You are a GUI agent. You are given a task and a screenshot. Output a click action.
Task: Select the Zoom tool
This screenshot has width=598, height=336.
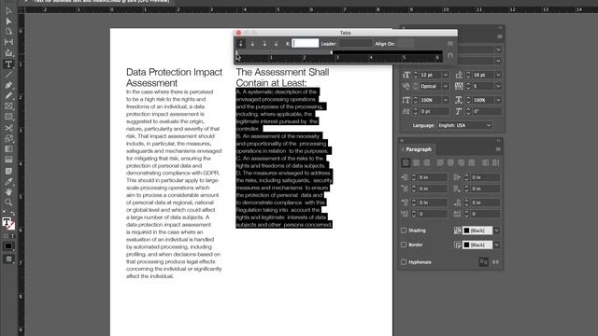(x=8, y=203)
